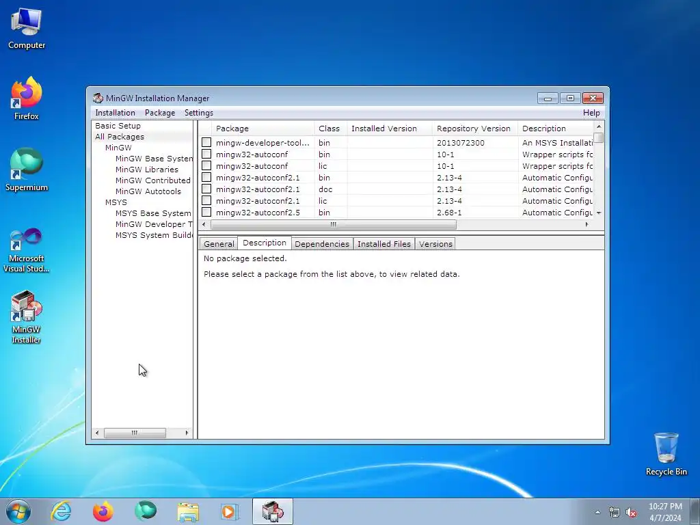Click the Windows Start button
The image size is (700, 525).
point(18,511)
